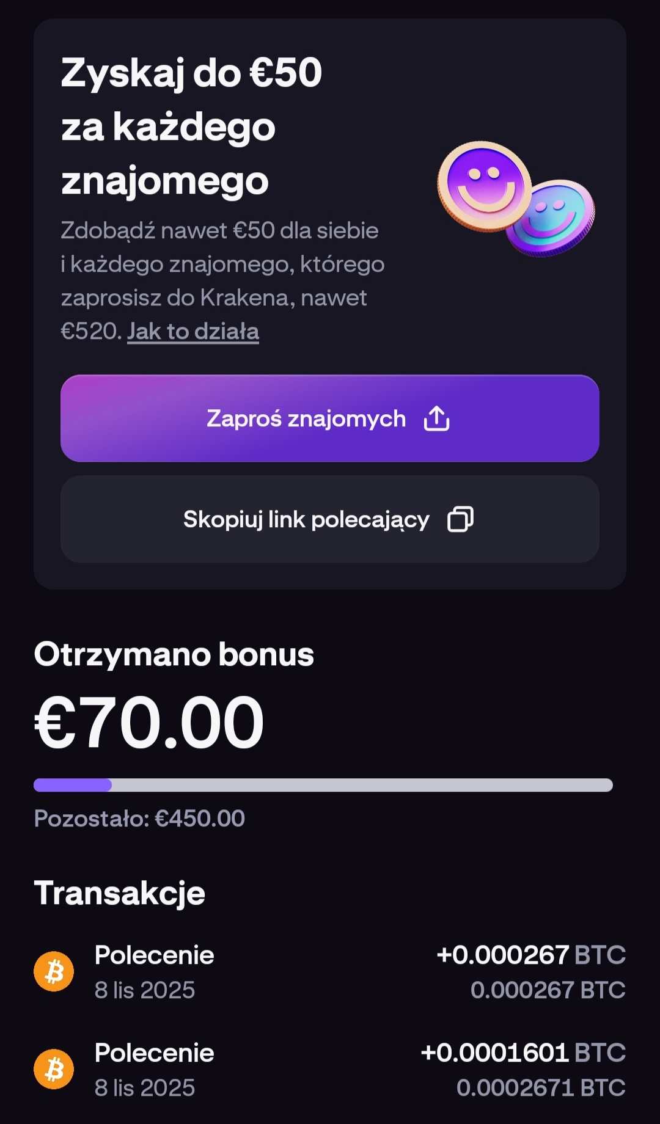Tap the +0.0001601 BTC amount
This screenshot has height=1124, width=660.
(523, 1053)
